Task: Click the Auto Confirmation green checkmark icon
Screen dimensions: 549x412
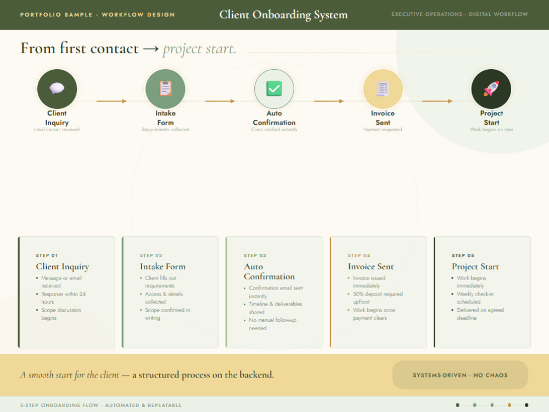Action: 274,88
